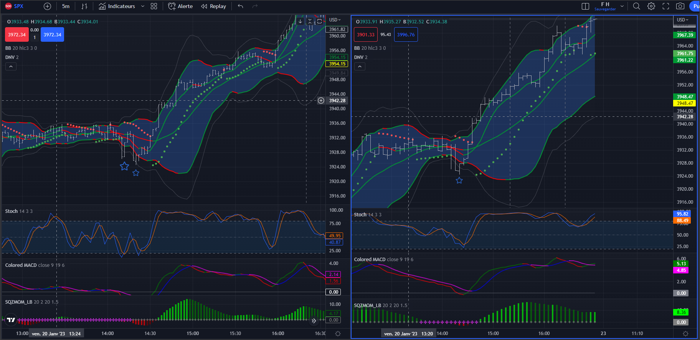Select the SQZMOM_LB indicator legend on left chart
Screen dimensions: 700x340
click(x=32, y=302)
